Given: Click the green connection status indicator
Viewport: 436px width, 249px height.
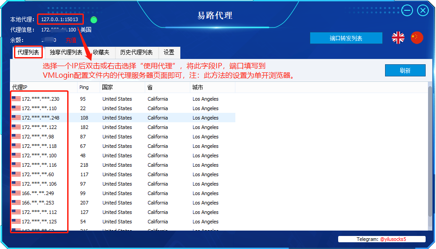Looking at the screenshot, I should click(x=94, y=20).
